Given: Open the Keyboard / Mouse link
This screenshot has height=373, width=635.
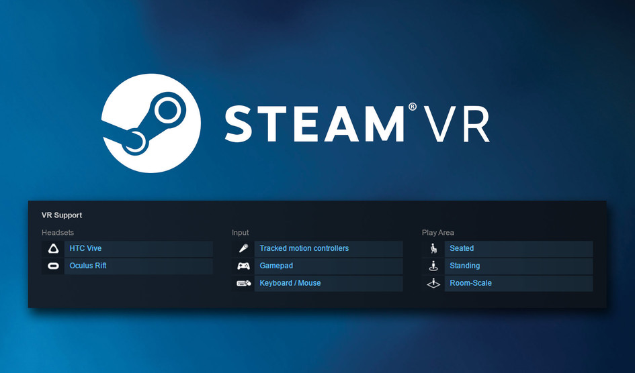Looking at the screenshot, I should click(329, 283).
